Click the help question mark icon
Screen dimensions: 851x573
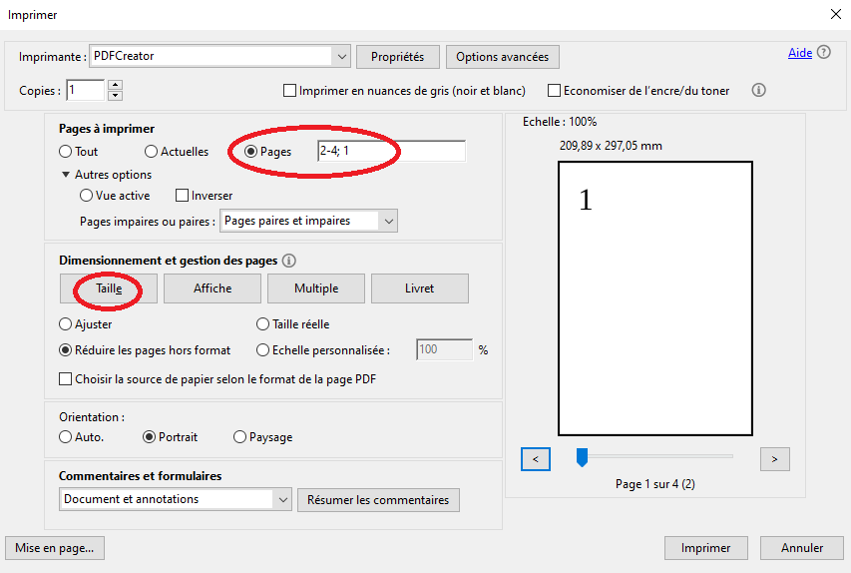pos(823,52)
